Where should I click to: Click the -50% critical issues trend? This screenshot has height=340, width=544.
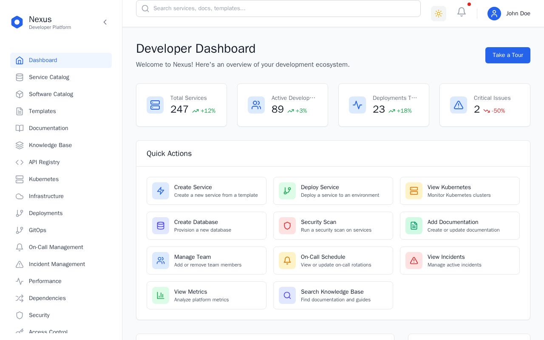point(494,111)
